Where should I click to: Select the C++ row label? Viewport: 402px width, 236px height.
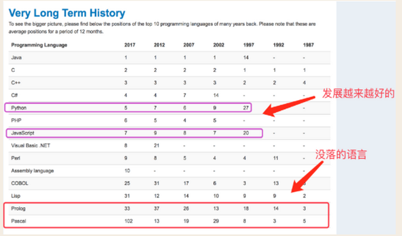(16, 82)
